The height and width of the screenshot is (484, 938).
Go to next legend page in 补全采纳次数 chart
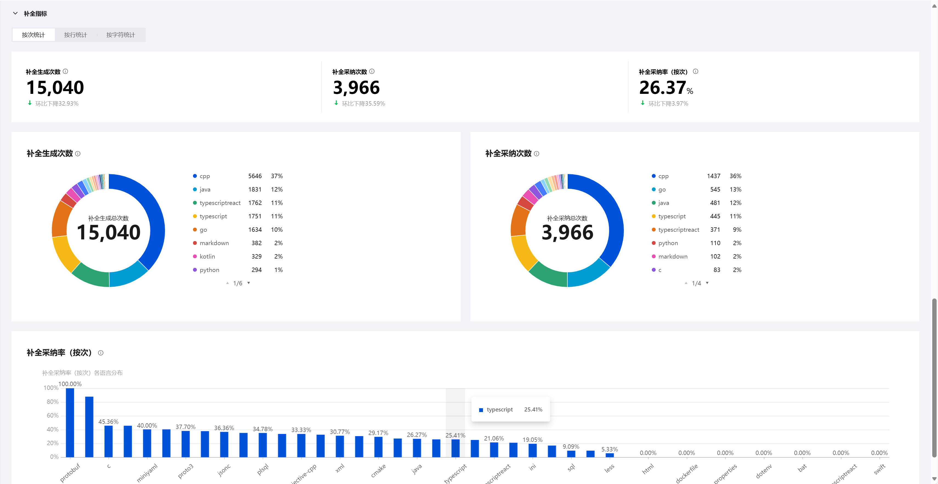click(x=707, y=283)
